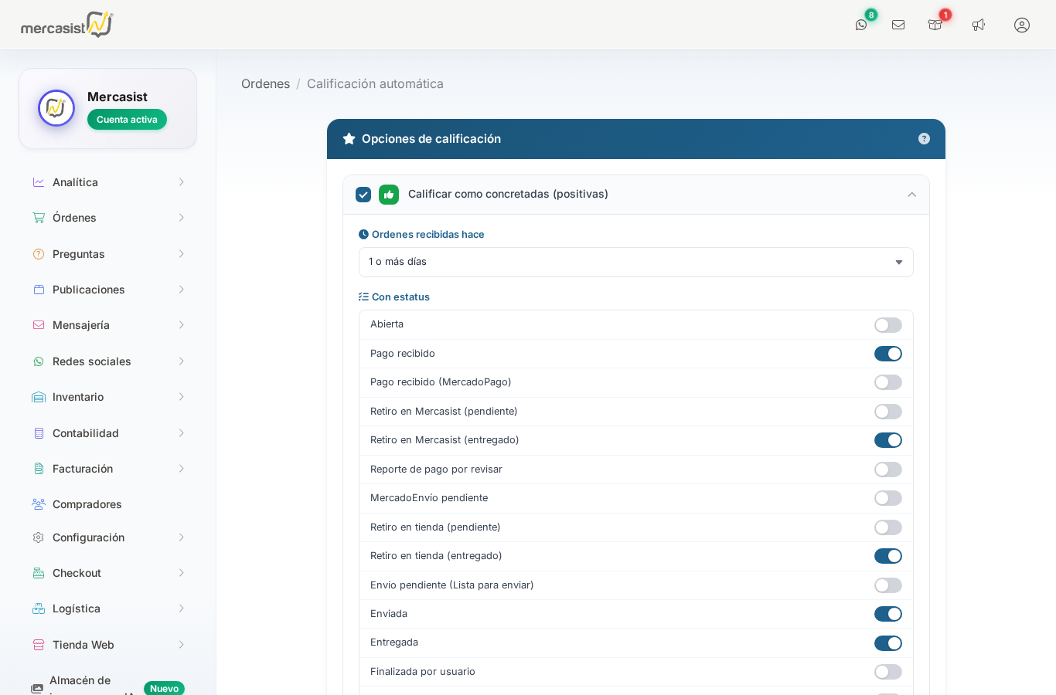Turn off the Enviada status toggle
Image resolution: width=1056 pixels, height=695 pixels.
887,614
